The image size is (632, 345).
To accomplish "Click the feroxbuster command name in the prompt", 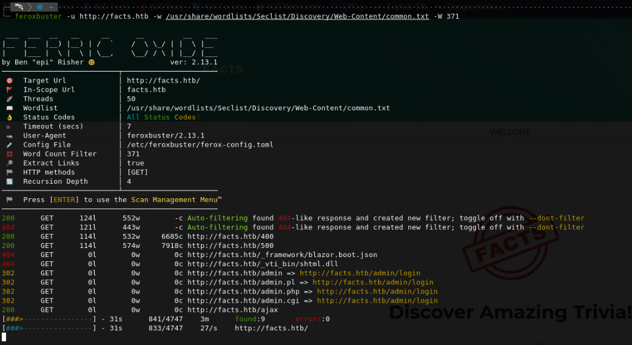I will pos(39,16).
